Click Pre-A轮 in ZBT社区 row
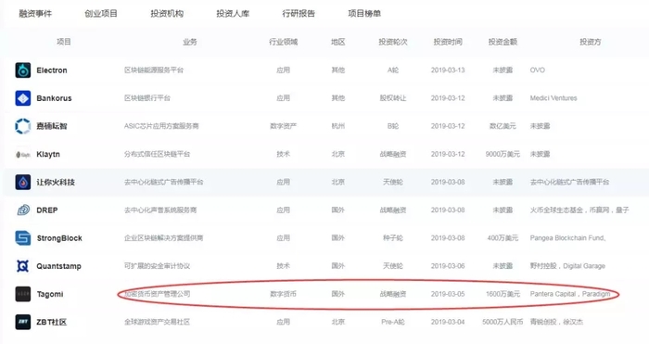The width and height of the screenshot is (649, 344). [x=393, y=322]
